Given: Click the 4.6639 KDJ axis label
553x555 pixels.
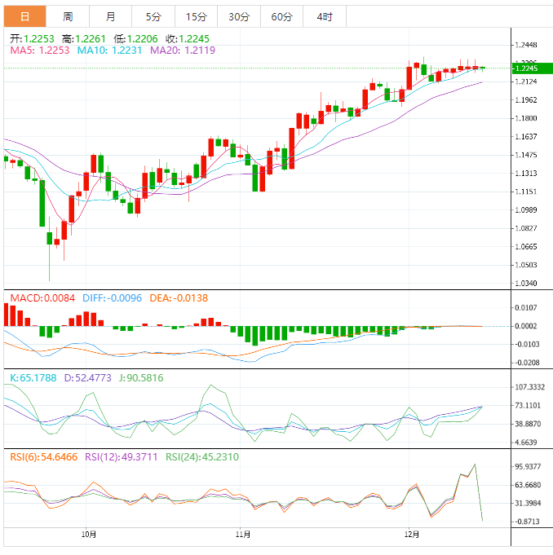Looking at the screenshot, I should tap(526, 442).
